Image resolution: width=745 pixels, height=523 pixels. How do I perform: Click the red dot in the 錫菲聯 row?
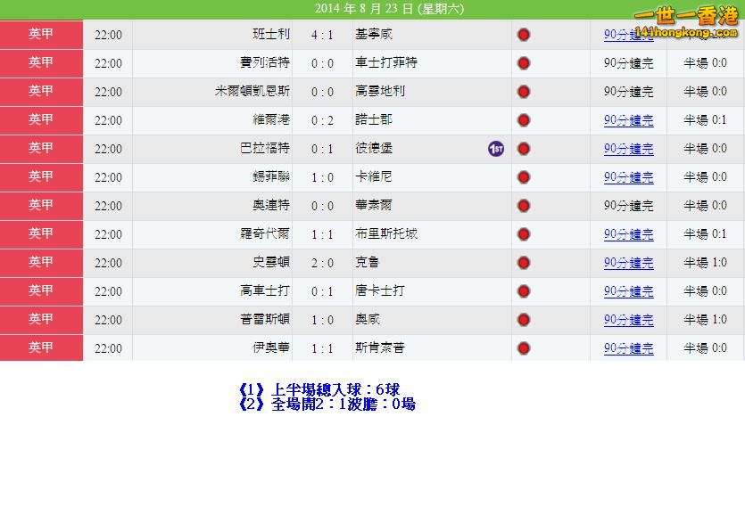pyautogui.click(x=524, y=177)
